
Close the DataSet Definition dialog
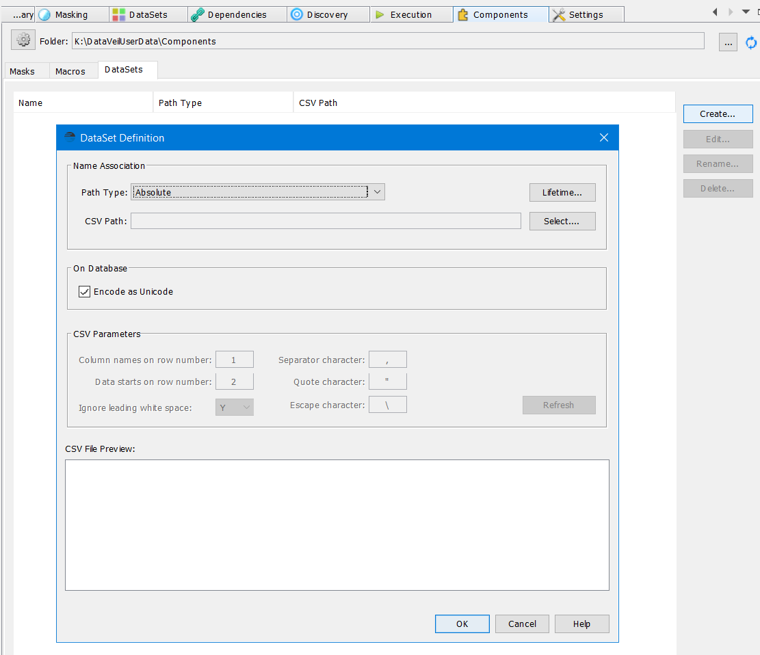(604, 137)
